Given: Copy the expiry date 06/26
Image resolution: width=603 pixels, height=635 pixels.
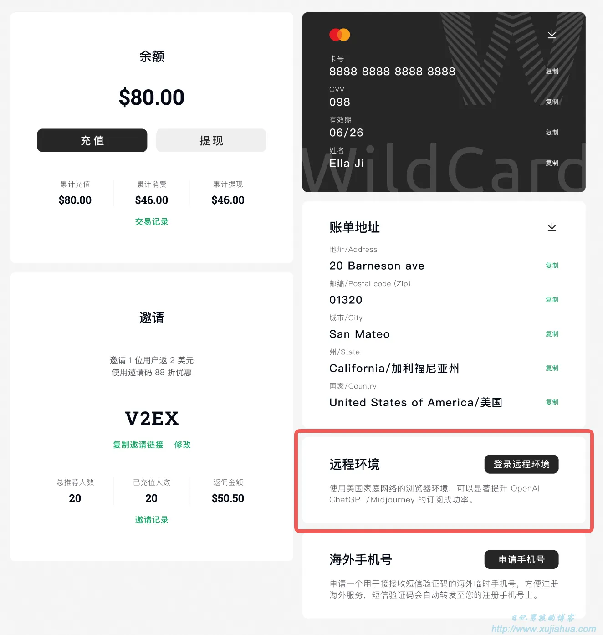Looking at the screenshot, I should tap(552, 133).
